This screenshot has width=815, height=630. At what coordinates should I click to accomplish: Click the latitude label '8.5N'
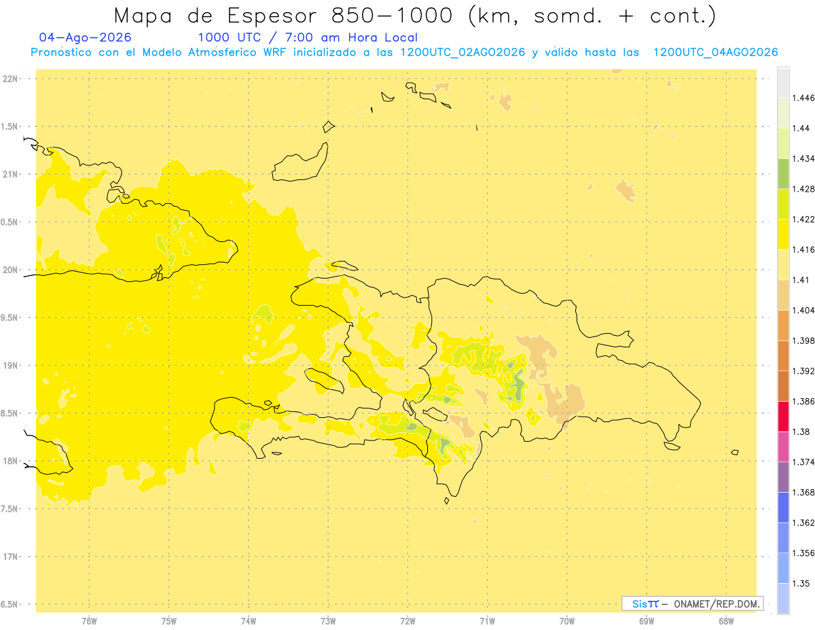click(10, 413)
